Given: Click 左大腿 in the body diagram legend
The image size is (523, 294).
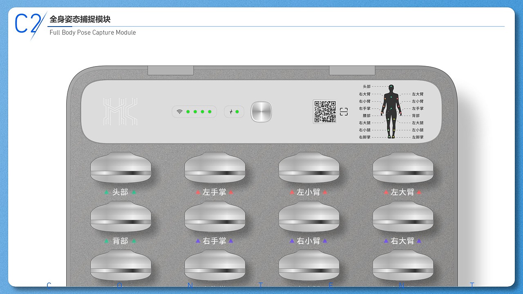Looking at the screenshot, I should pos(418,122).
